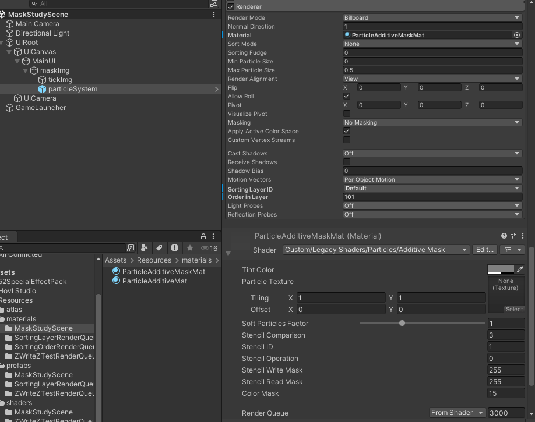Image resolution: width=535 pixels, height=422 pixels.
Task: Open the Render Mode Billboard dropdown
Action: [x=432, y=17]
